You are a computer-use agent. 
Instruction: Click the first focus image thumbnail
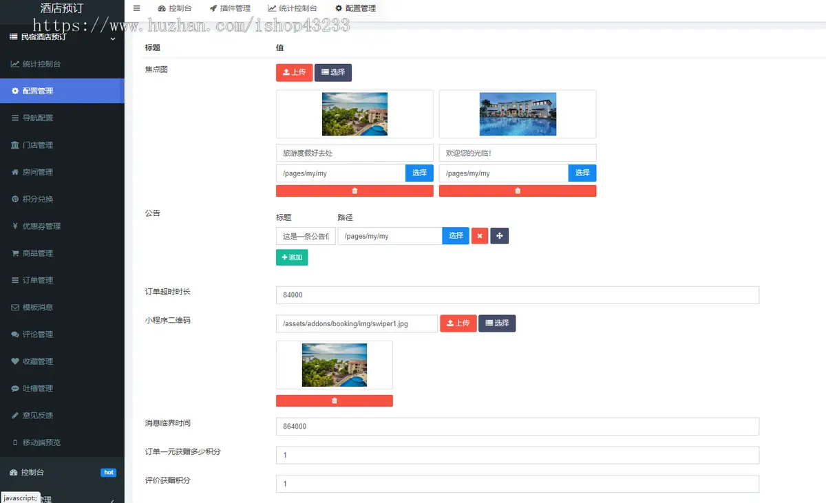click(x=354, y=114)
